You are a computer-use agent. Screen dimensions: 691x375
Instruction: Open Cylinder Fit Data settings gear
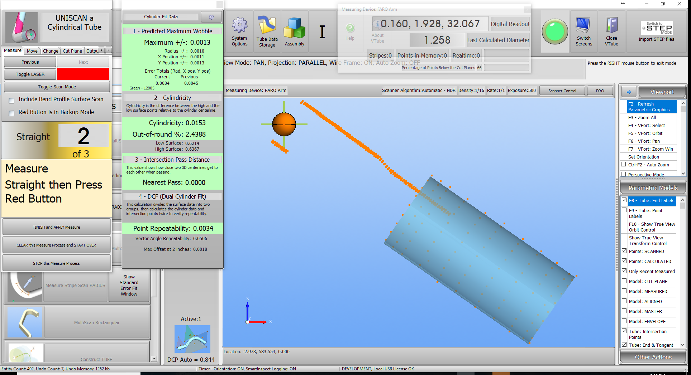[211, 17]
